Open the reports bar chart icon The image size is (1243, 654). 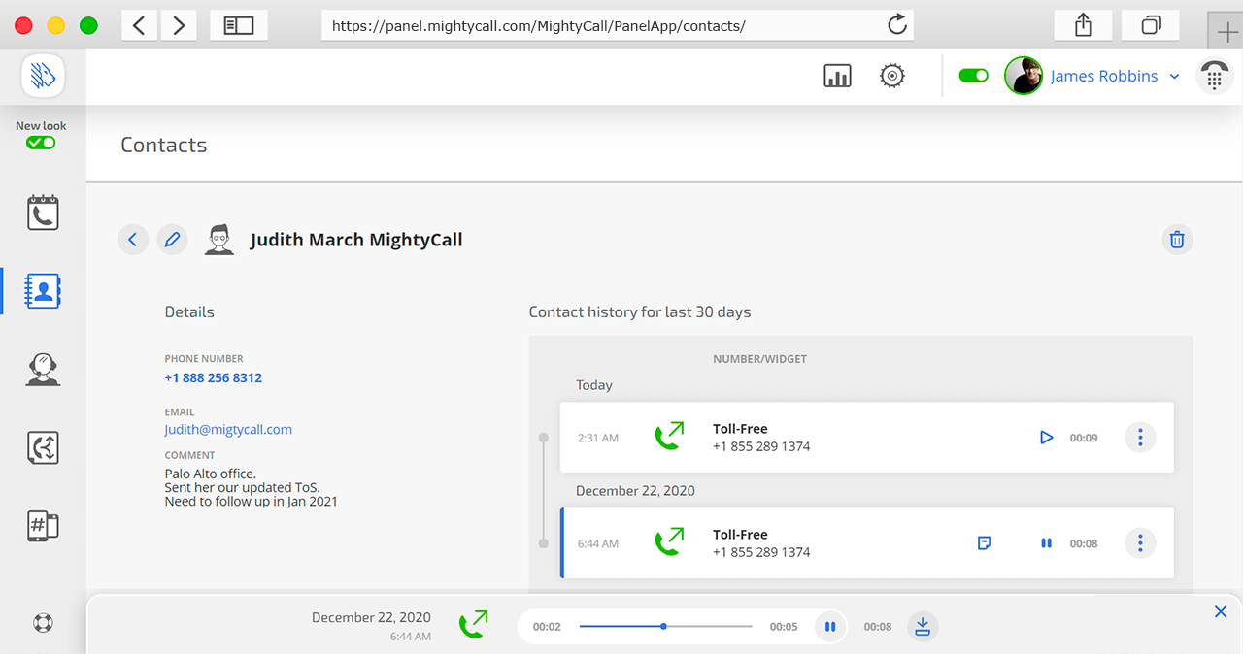coord(837,76)
